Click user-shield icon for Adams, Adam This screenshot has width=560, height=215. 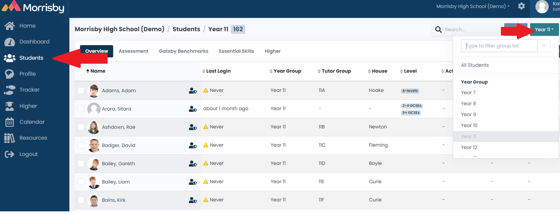tap(193, 91)
